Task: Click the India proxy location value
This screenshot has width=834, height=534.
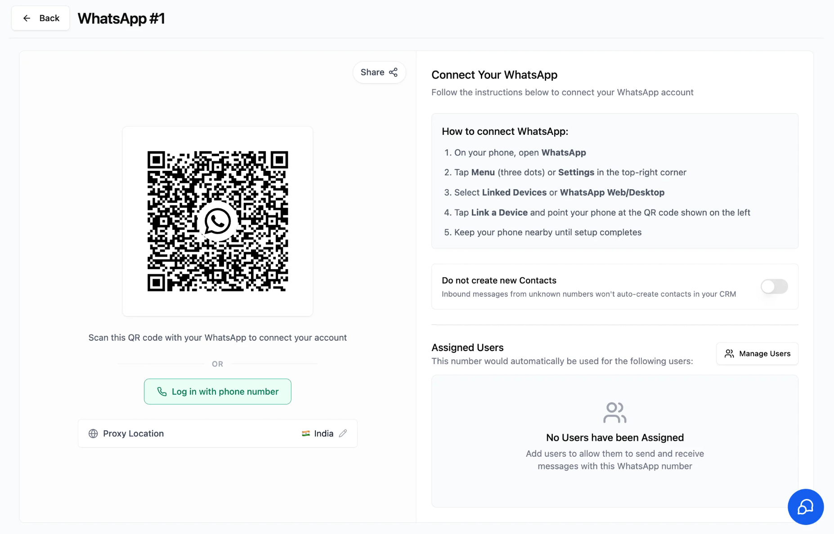Action: point(324,433)
